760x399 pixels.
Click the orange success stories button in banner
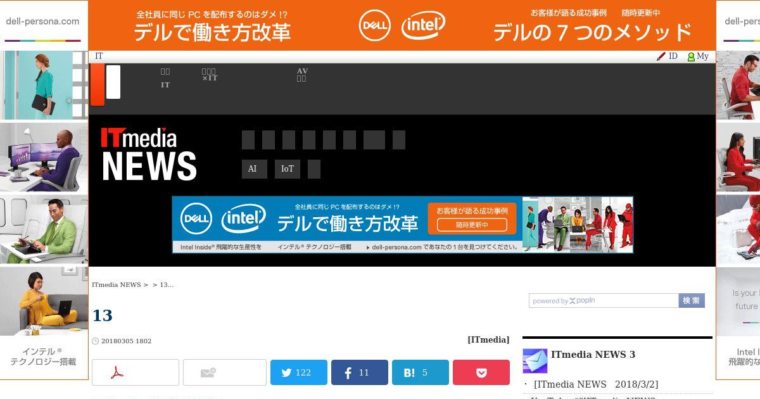472,218
